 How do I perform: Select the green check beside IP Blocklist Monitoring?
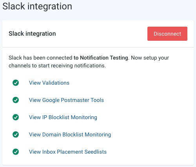(16, 117)
